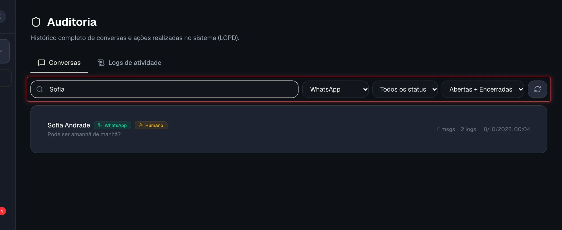Click the scroll icon on Logs de atividade
Viewport: 562px width, 230px height.
pos(101,62)
